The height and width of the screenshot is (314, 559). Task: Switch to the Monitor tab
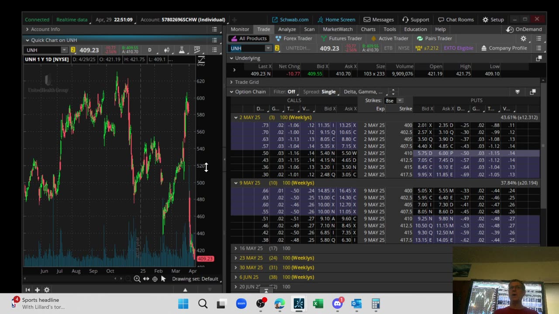(x=240, y=29)
